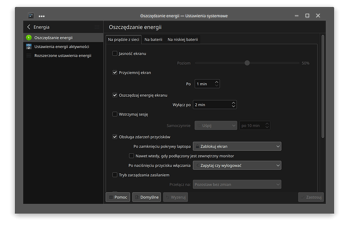
Task: Open Ustawienia energii aktywności page
Action: [63, 47]
